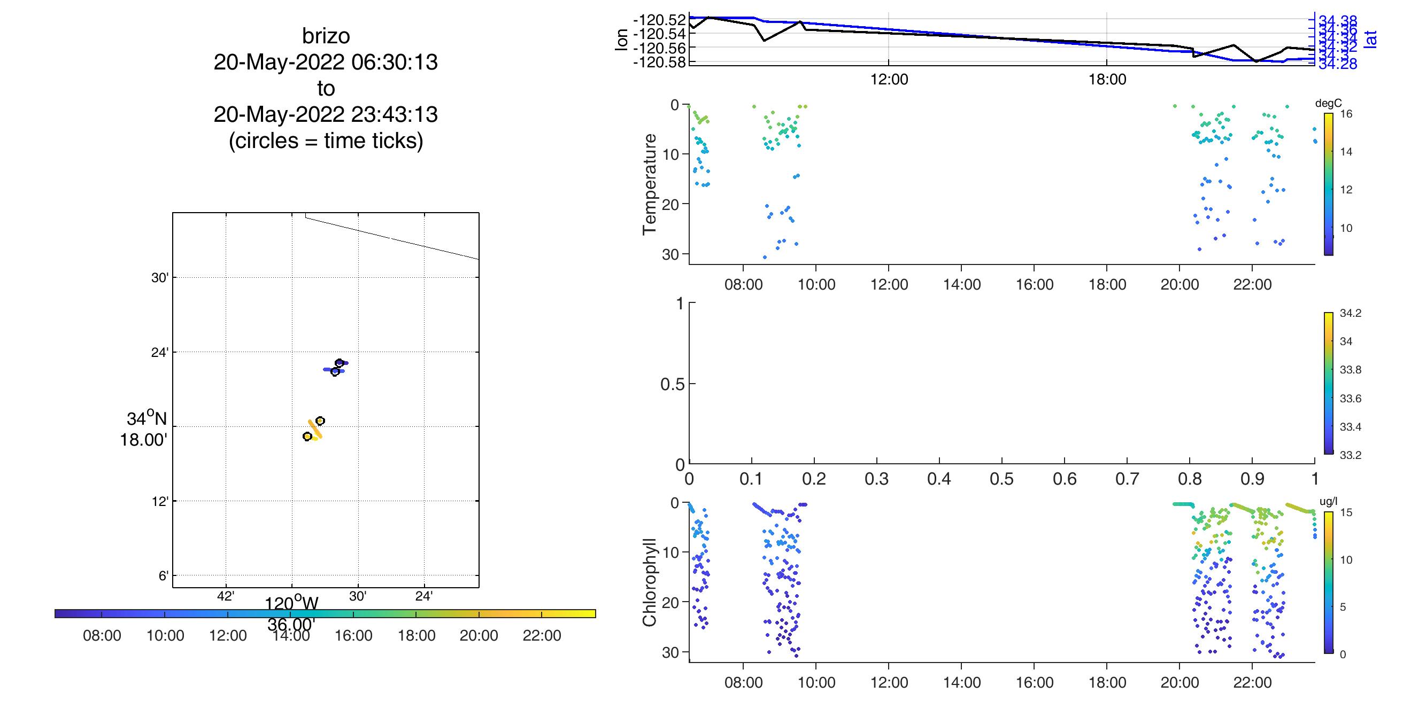Click the Temperature degC colorbar
This screenshot has height=701, width=1403.
pos(1329,184)
